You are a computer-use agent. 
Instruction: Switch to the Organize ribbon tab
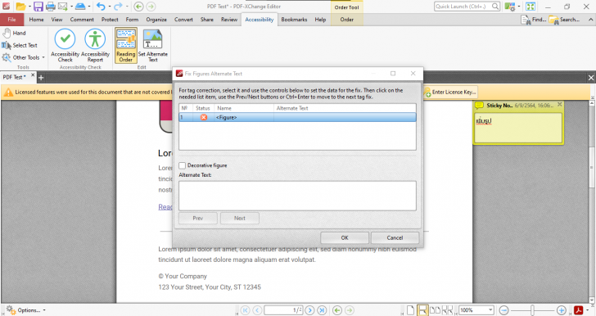(x=156, y=20)
